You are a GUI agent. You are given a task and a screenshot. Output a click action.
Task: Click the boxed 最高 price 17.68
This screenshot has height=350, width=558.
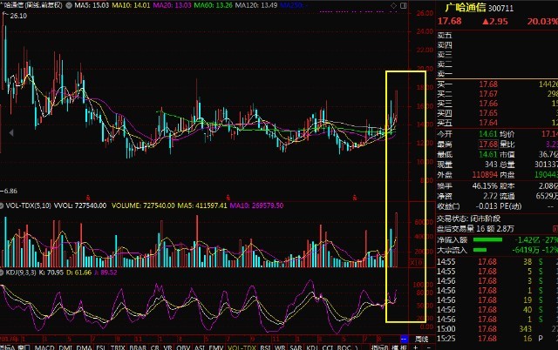click(x=487, y=144)
